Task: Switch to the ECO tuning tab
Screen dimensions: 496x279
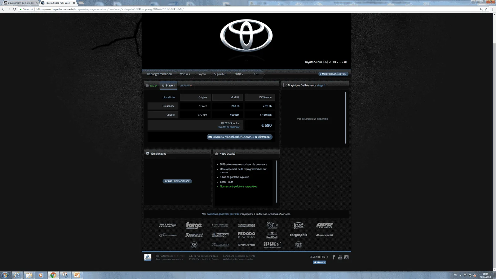Action: 152,86
